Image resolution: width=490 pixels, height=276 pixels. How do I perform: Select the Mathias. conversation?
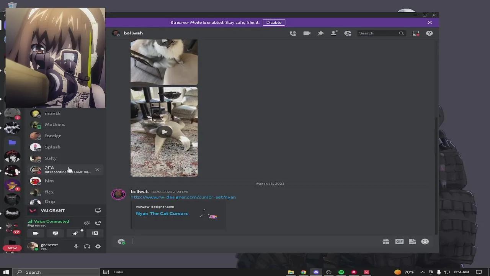[55, 125]
